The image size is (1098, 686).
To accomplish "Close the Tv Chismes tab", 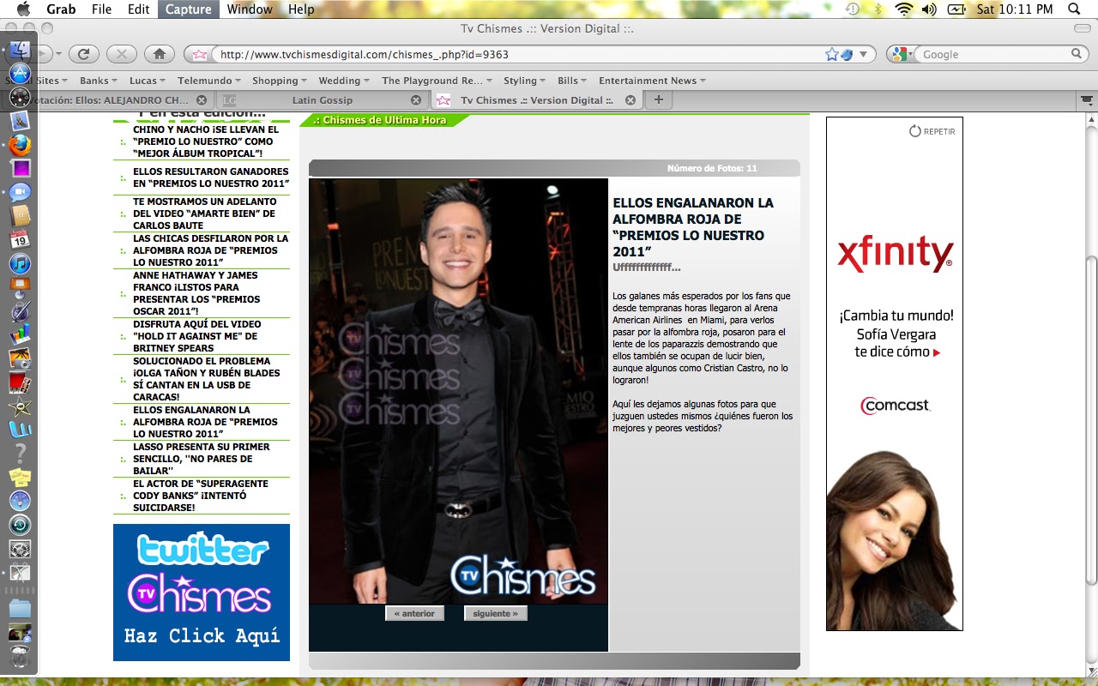I will point(630,100).
